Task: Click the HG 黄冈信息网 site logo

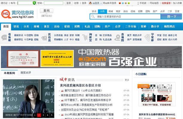Action: pos(18,14)
